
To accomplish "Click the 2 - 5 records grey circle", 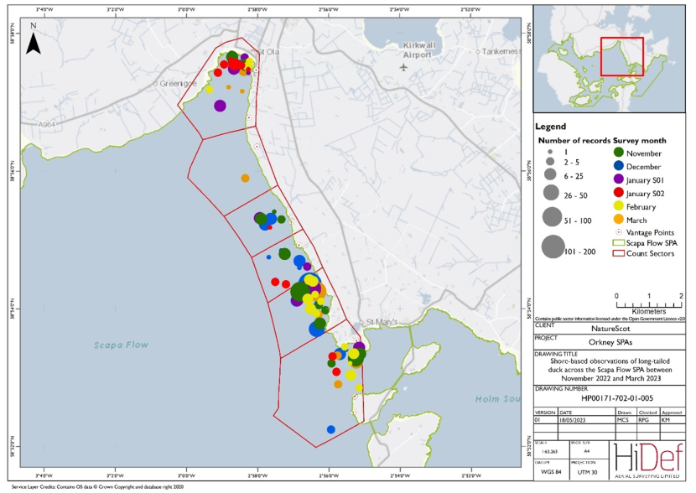I will click(550, 162).
